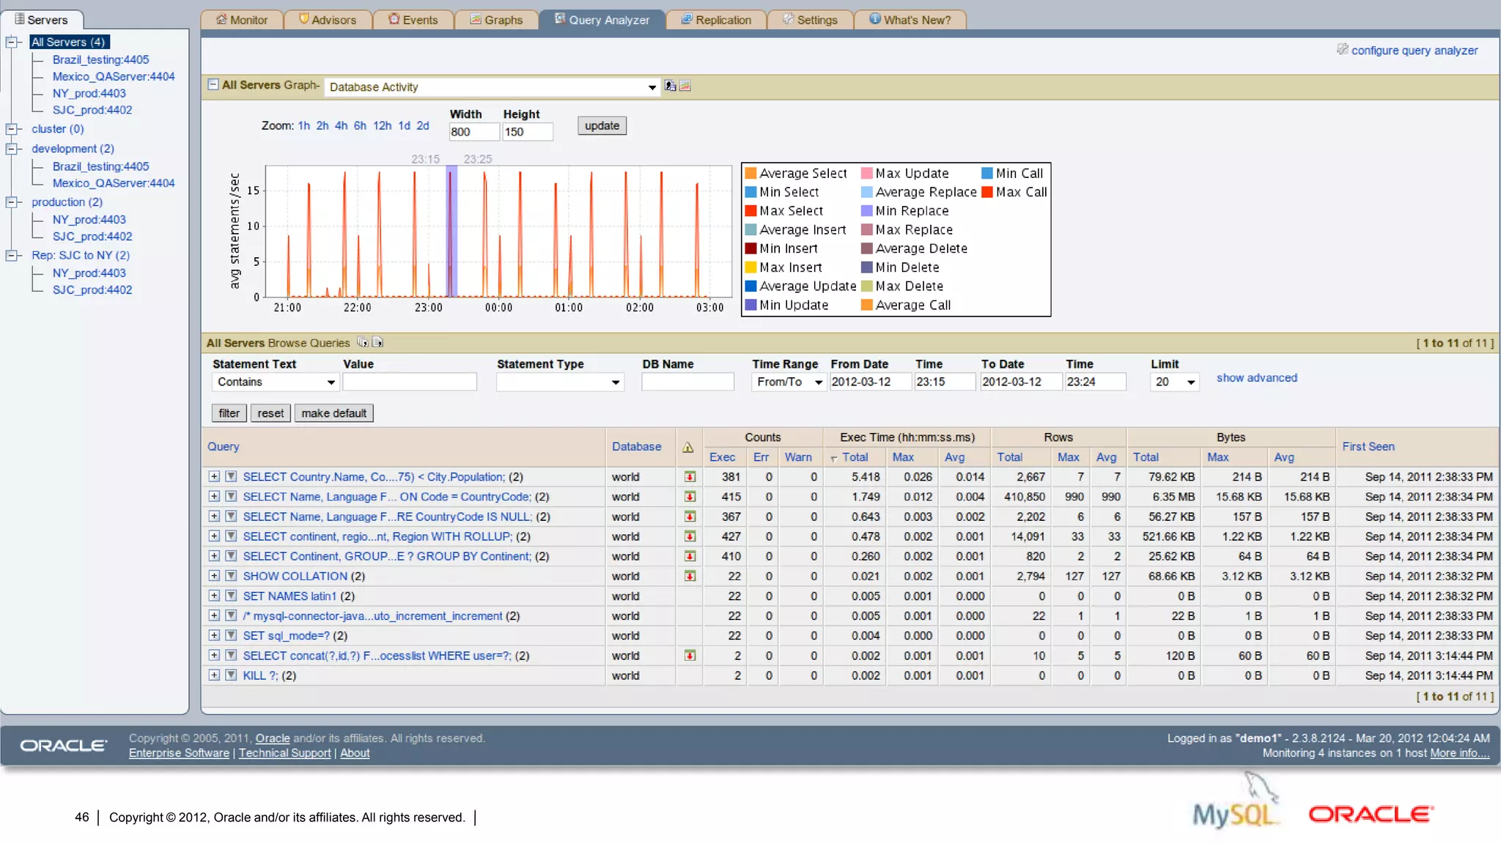1501x844 pixels.
Task: Select Mexico_QAServer:4404 under All Servers
Action: (114, 76)
